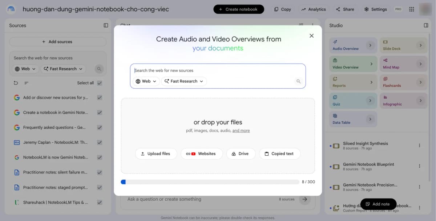Uncheck 'NotebookLM is now Gemini' source
The width and height of the screenshot is (436, 221).
click(x=100, y=157)
